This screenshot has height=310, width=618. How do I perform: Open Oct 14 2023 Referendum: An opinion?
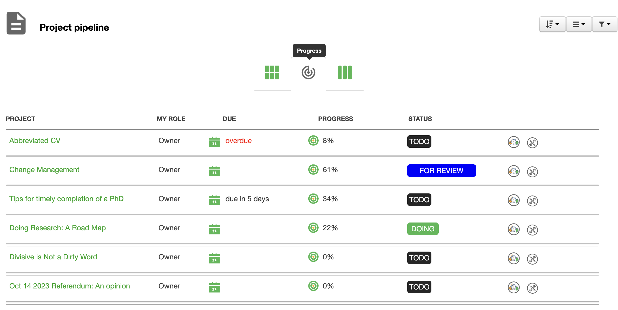click(x=70, y=286)
